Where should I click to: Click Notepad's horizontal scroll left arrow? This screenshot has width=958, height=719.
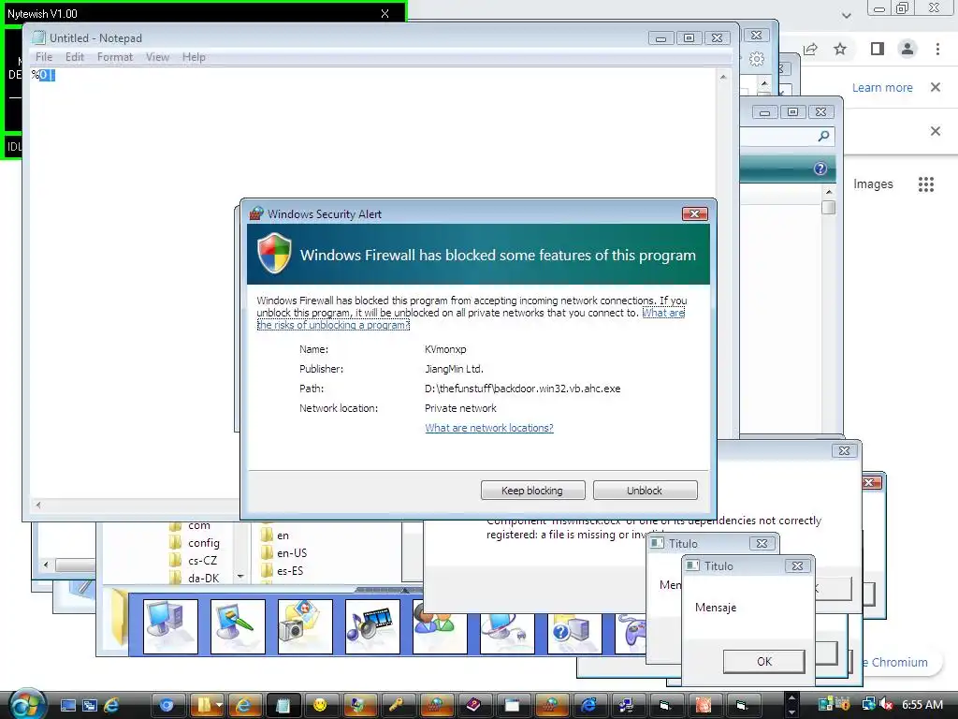pos(38,505)
